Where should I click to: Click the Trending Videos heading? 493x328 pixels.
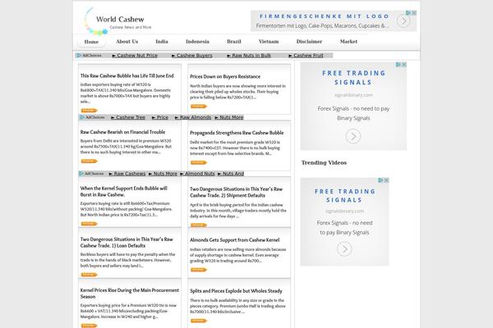click(x=324, y=162)
